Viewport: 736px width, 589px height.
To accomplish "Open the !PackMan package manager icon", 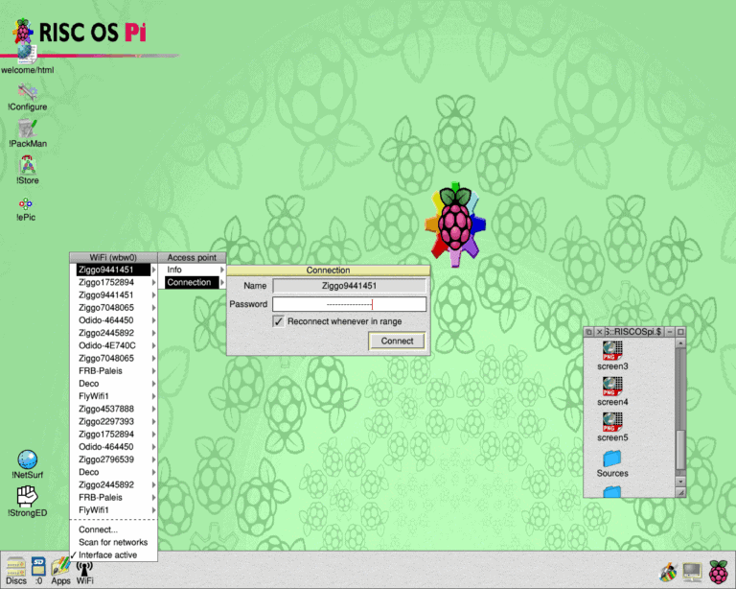I will click(x=27, y=133).
